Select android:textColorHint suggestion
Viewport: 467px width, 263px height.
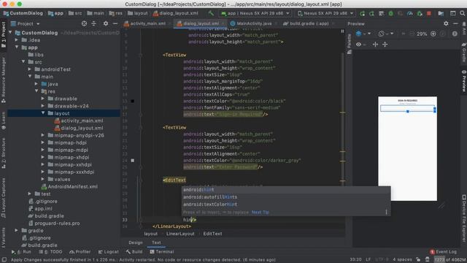(x=286, y=205)
